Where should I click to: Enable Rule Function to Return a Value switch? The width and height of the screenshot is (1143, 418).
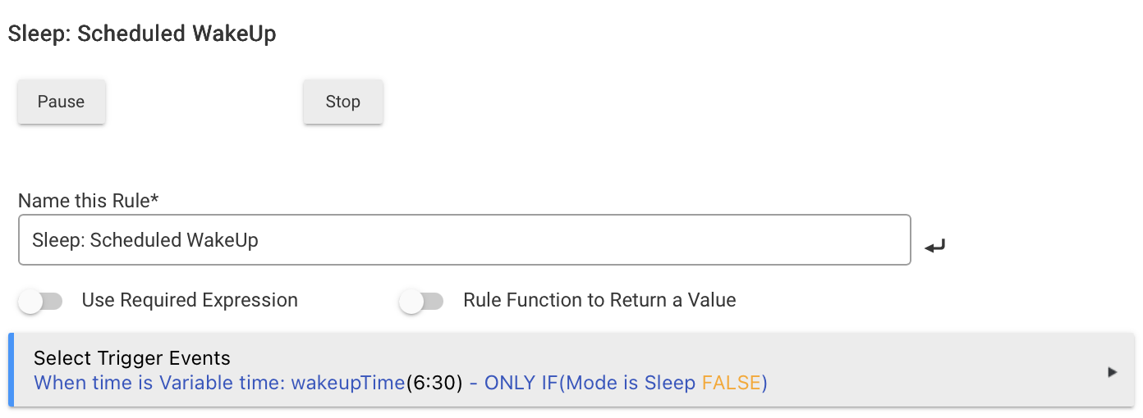click(421, 301)
